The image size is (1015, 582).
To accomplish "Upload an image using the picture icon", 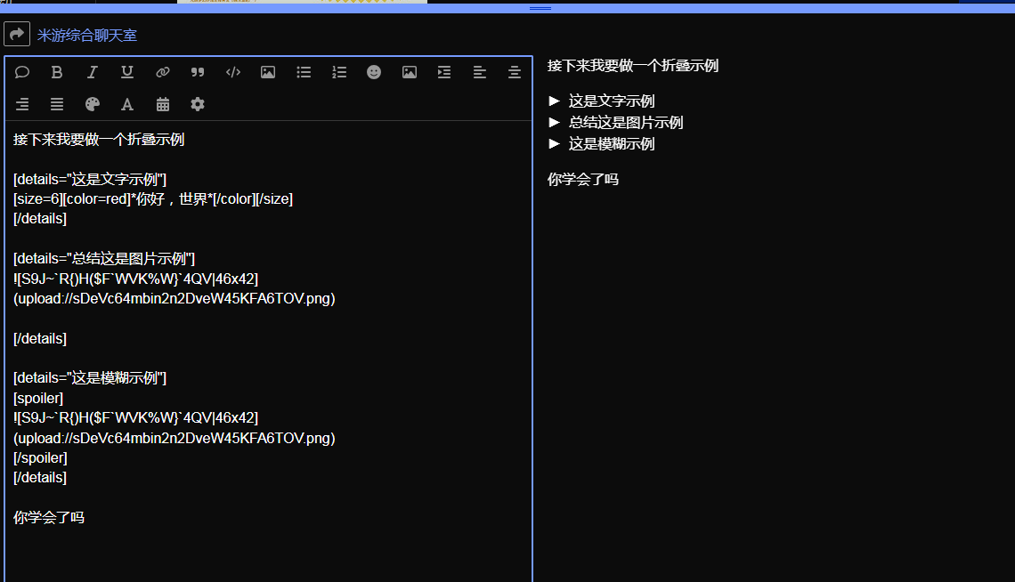I will tap(268, 72).
